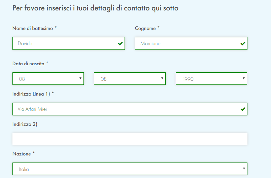The width and height of the screenshot is (271, 178).
Task: Click the "Nazione" label text
Action: (22, 154)
